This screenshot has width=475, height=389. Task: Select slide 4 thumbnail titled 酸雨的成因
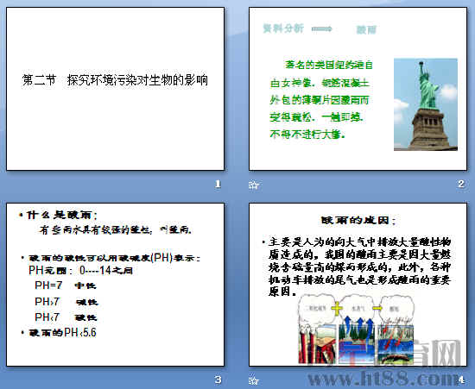pyautogui.click(x=358, y=285)
